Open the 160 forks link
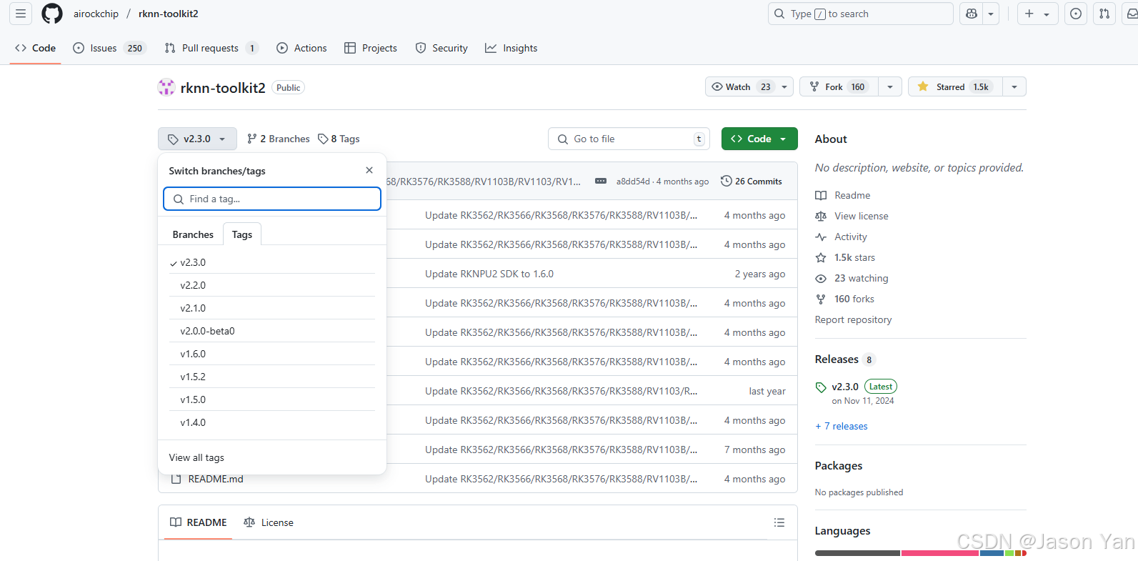 pyautogui.click(x=845, y=299)
